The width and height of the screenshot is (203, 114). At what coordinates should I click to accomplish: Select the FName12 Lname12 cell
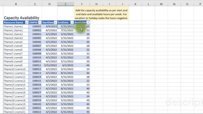[x=16, y=77]
